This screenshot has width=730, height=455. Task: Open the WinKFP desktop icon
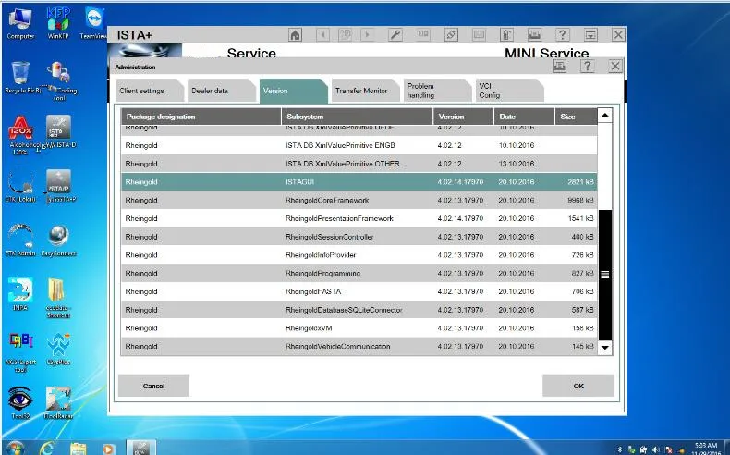tap(58, 24)
